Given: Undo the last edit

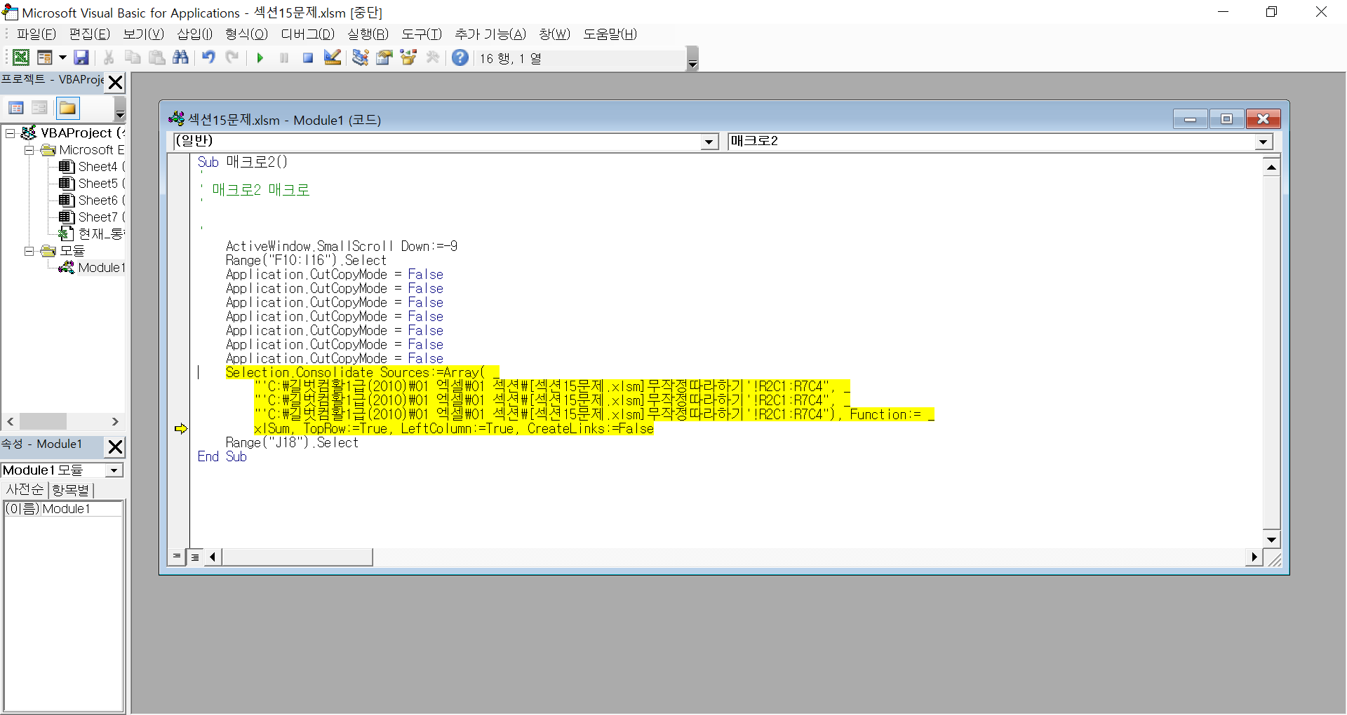Looking at the screenshot, I should tap(208, 57).
